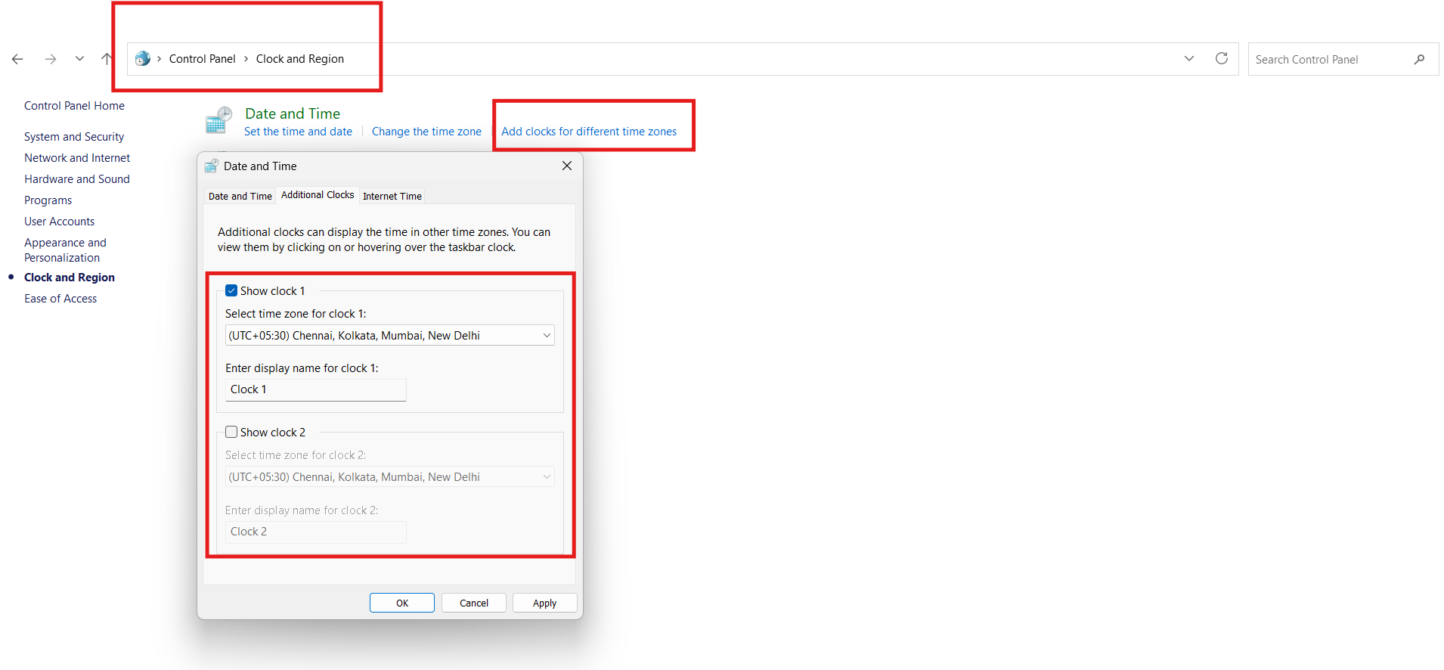Screen dimensions: 1444x670
Task: Go back with the back arrow
Action: 17,59
